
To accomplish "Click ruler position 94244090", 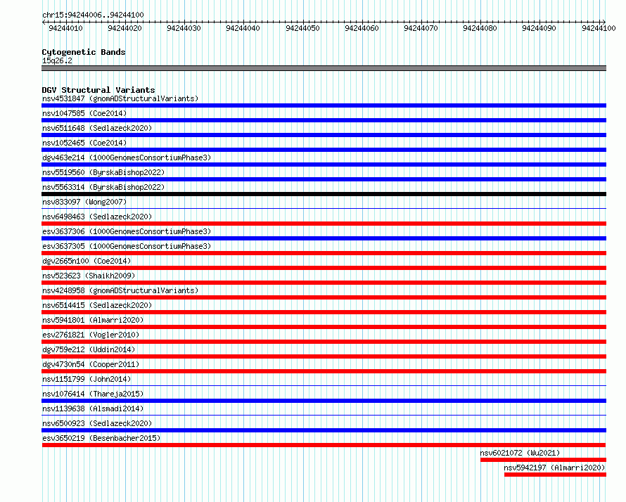I will click(x=539, y=28).
